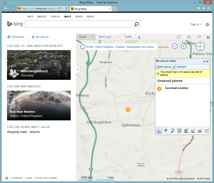214x183 pixels.
Task: Select the draw polygon area tool
Action: pos(179,131)
